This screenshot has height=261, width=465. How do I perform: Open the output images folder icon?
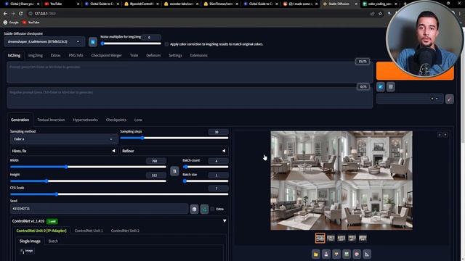316,254
